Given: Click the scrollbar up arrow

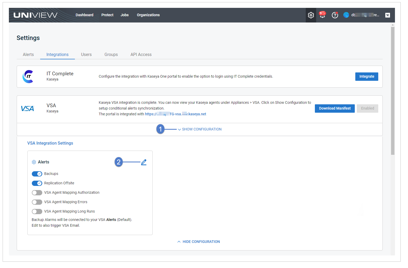Looking at the screenshot, I should click(x=393, y=25).
